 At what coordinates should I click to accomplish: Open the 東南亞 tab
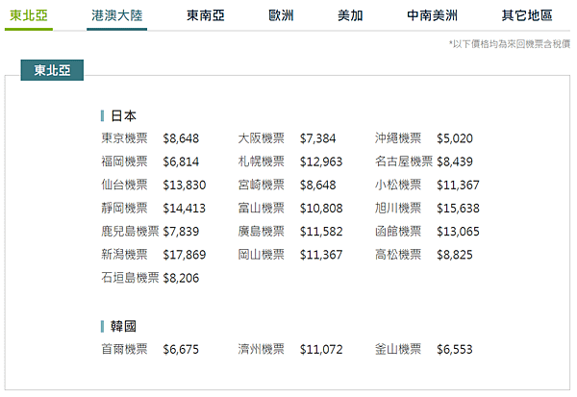pos(206,15)
